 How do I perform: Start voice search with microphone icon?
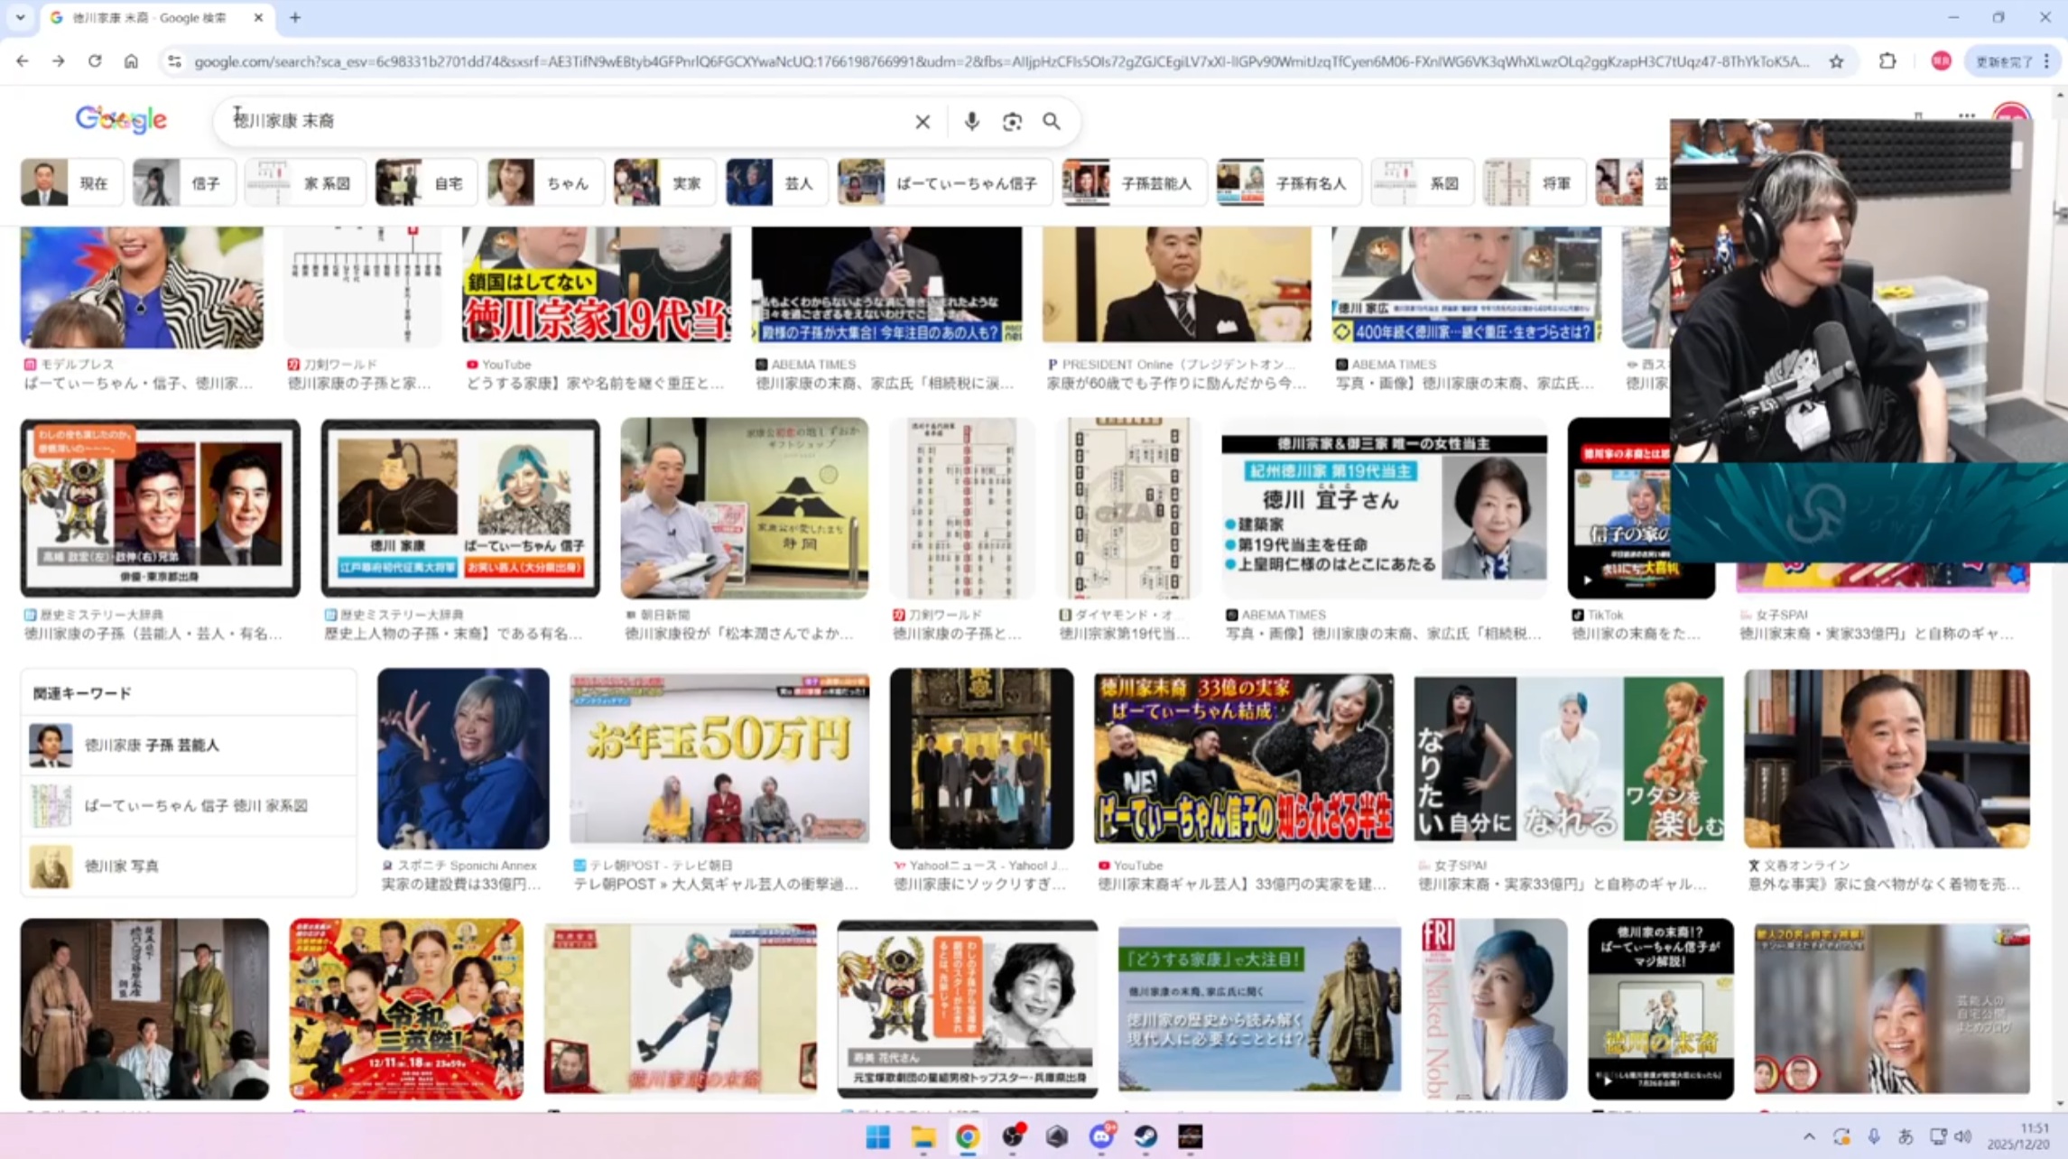pyautogui.click(x=971, y=121)
